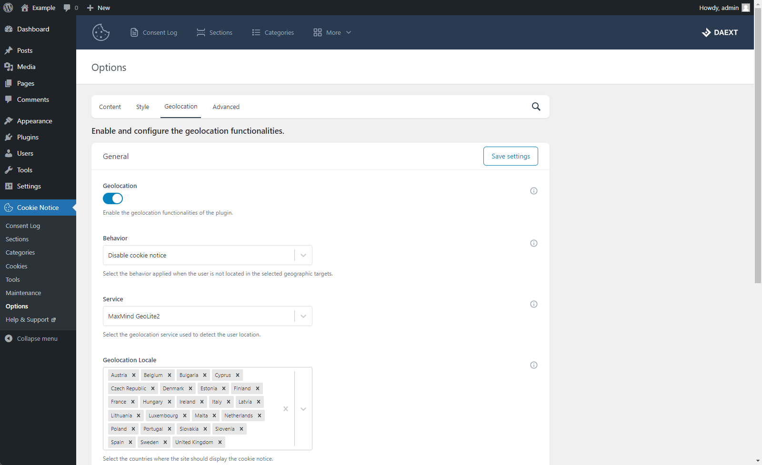The image size is (762, 465).
Task: Open Consent Log in header navigation
Action: [154, 32]
